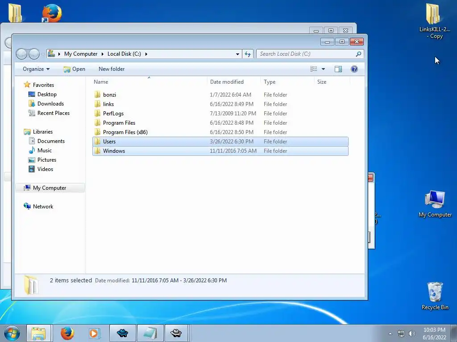Go back with the Explorer Back arrow
The height and width of the screenshot is (342, 457).
coord(21,54)
